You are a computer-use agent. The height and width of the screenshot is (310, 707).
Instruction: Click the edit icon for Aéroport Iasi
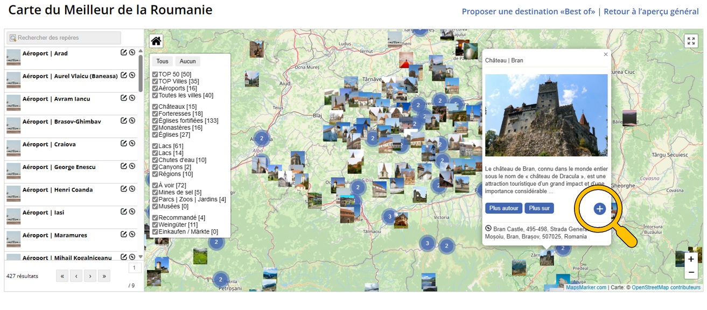click(124, 212)
